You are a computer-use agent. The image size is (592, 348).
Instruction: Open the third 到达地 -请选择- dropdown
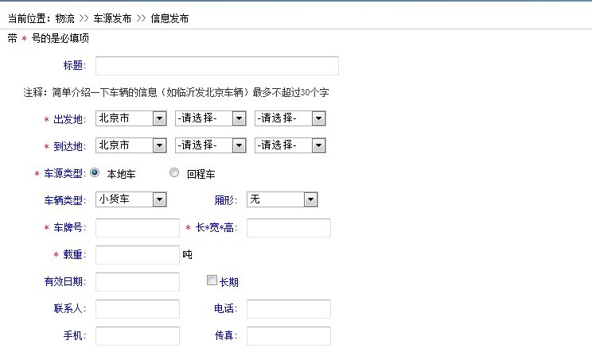290,145
